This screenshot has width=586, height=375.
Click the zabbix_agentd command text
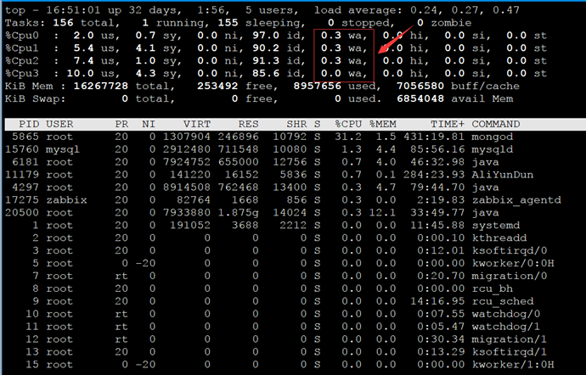pos(516,200)
